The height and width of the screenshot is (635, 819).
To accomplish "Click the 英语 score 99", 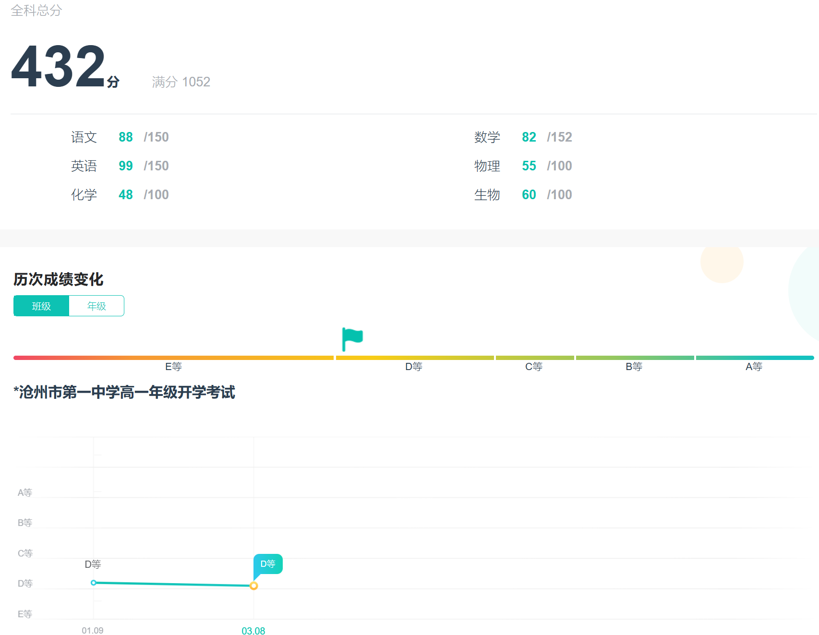I will [126, 166].
